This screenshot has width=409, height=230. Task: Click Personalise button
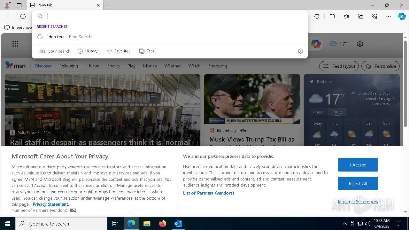[x=381, y=66]
